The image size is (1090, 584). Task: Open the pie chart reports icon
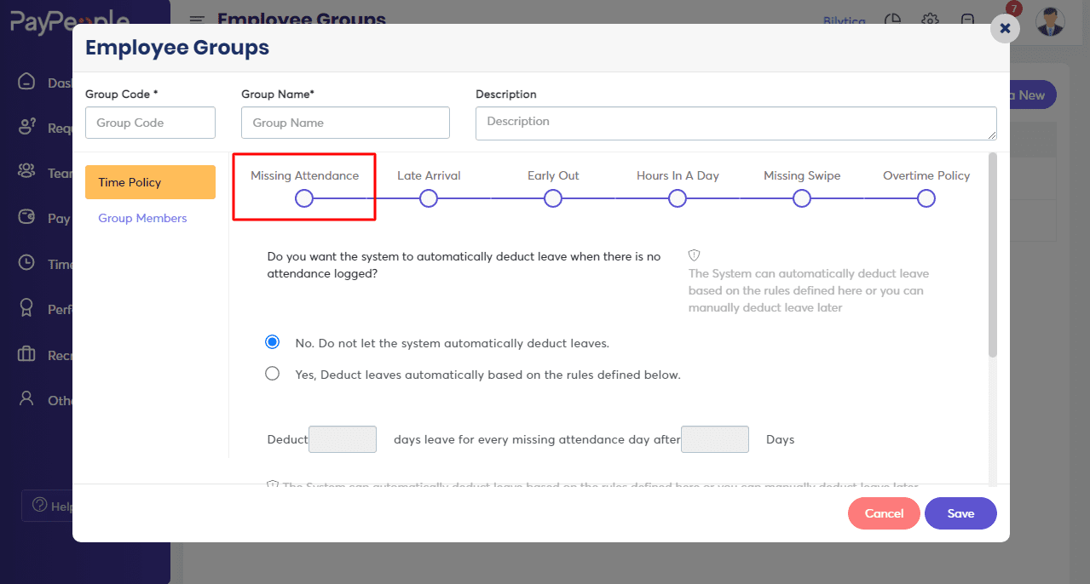[893, 20]
